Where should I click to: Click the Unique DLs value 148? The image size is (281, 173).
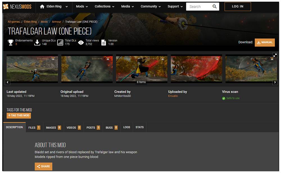click(44, 44)
